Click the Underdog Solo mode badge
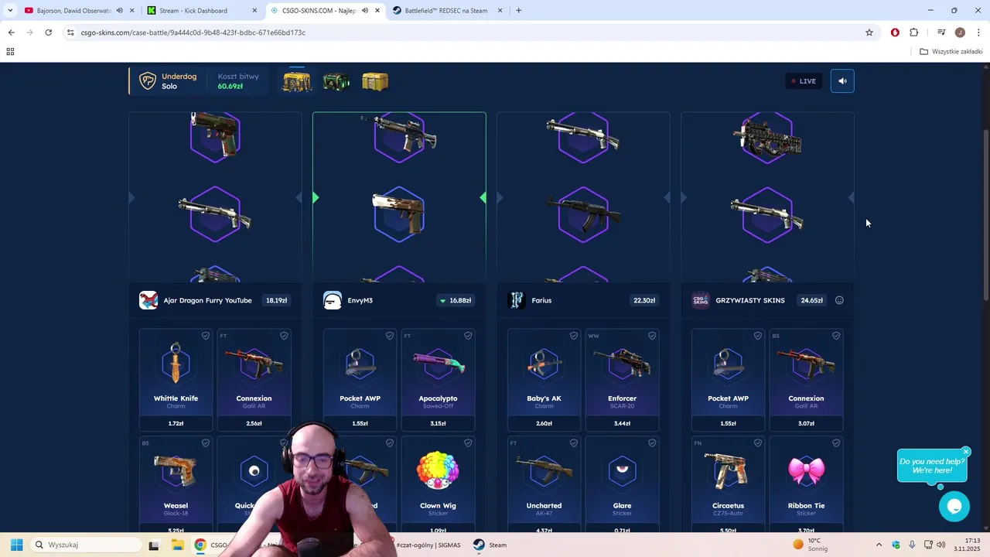The width and height of the screenshot is (990, 557). pyautogui.click(x=169, y=81)
